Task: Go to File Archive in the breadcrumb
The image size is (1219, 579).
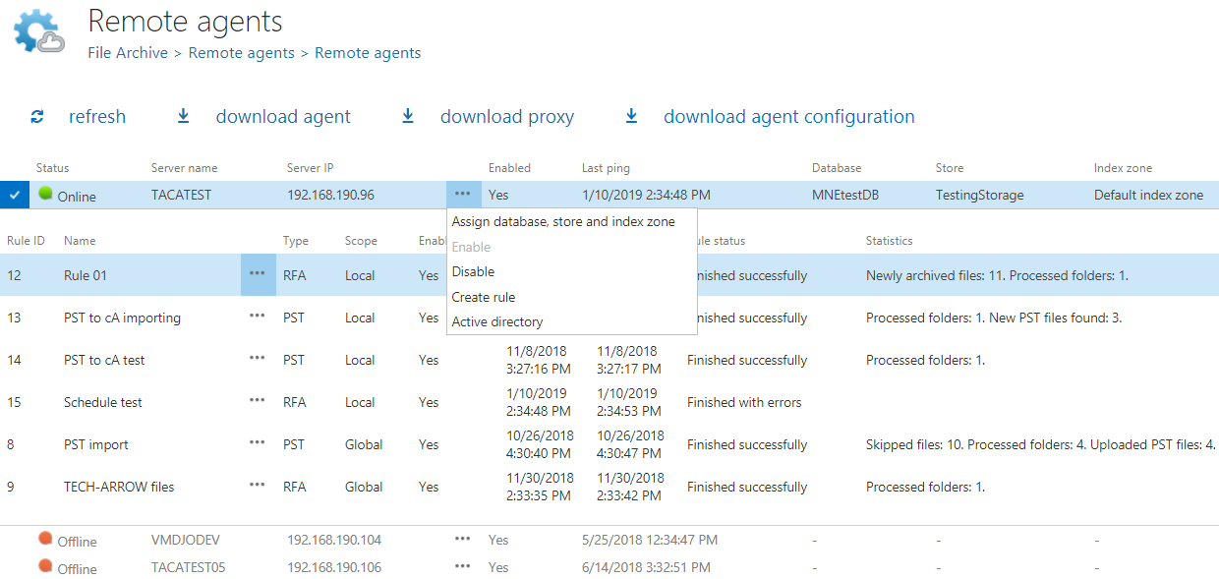Action: pos(128,53)
